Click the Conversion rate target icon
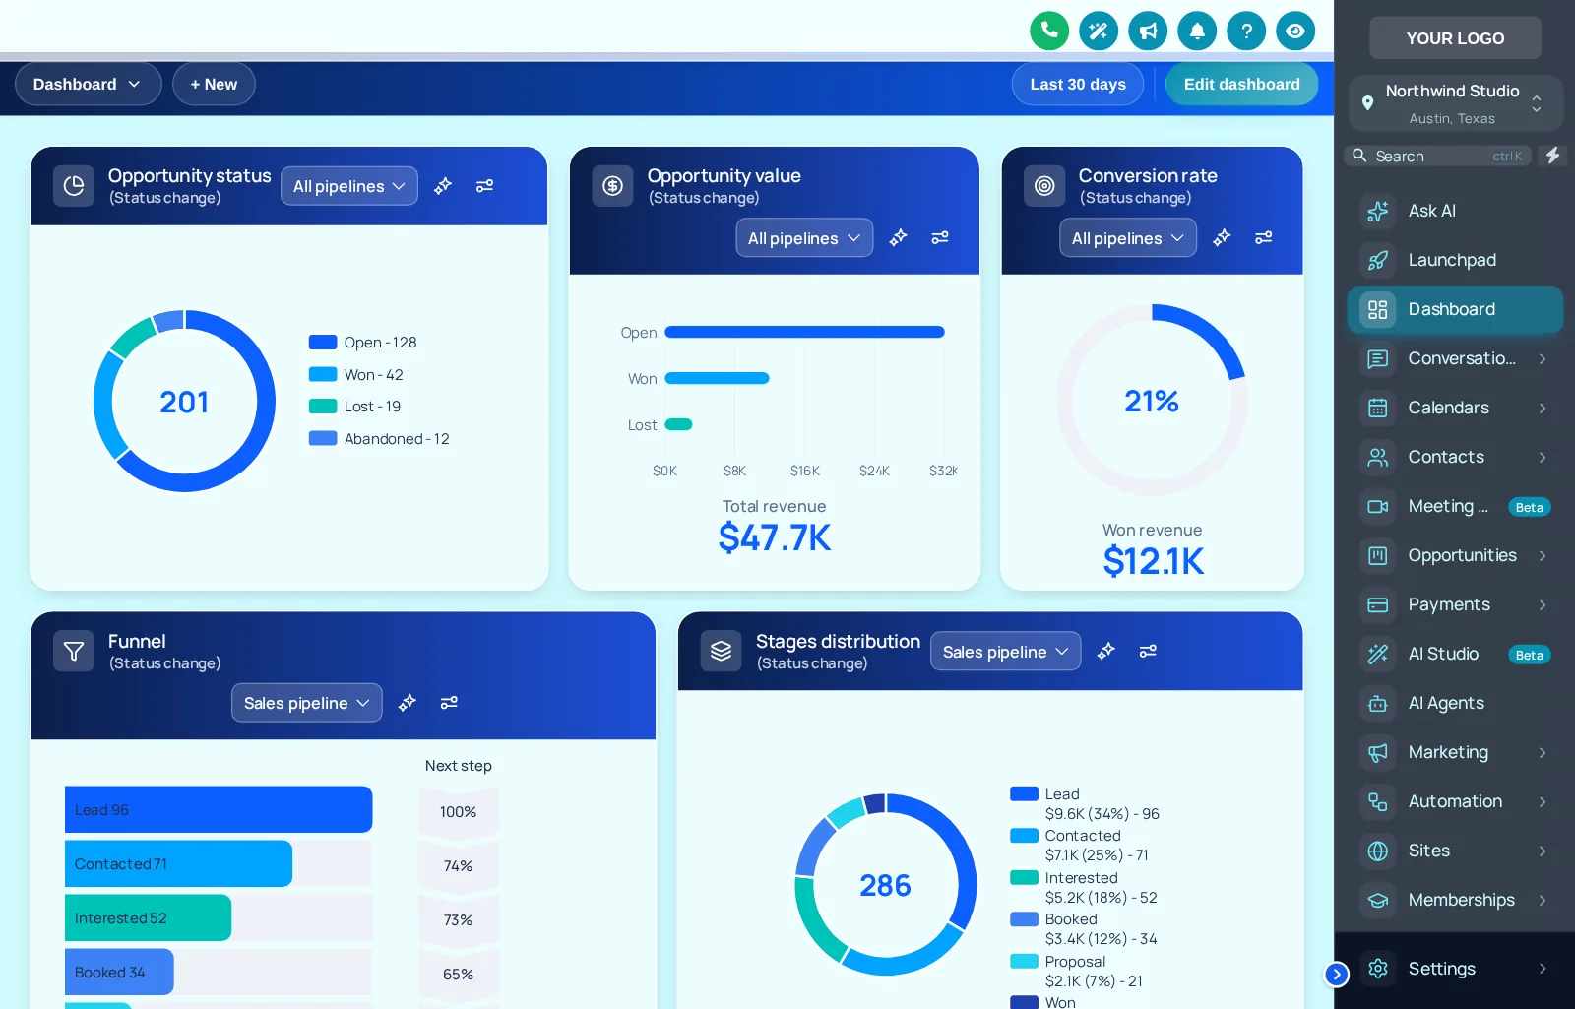 point(1044,185)
